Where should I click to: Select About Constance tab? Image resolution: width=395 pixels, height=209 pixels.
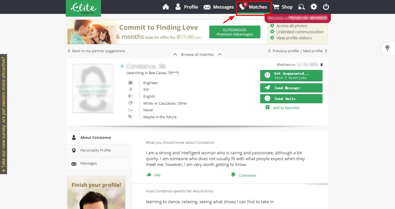100,137
